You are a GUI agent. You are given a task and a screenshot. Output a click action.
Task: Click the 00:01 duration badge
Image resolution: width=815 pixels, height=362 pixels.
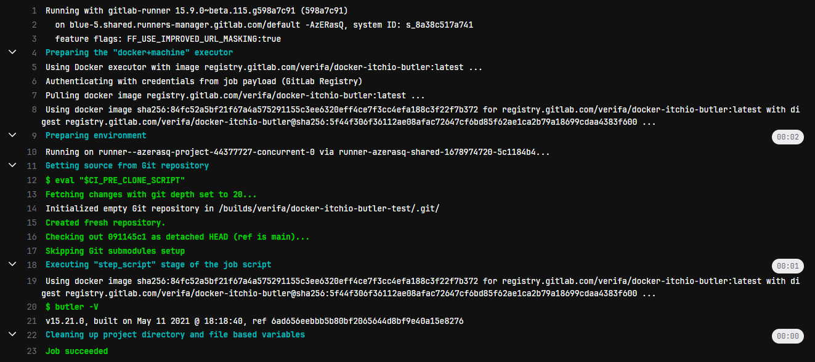[x=788, y=266]
